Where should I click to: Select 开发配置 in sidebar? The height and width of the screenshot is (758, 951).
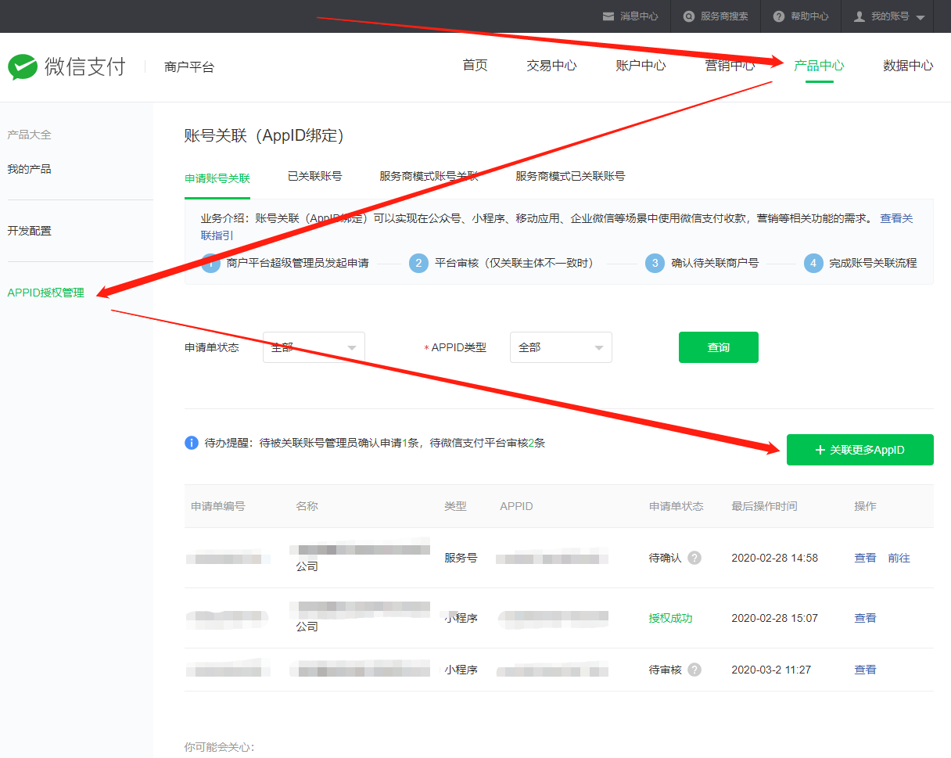(29, 231)
